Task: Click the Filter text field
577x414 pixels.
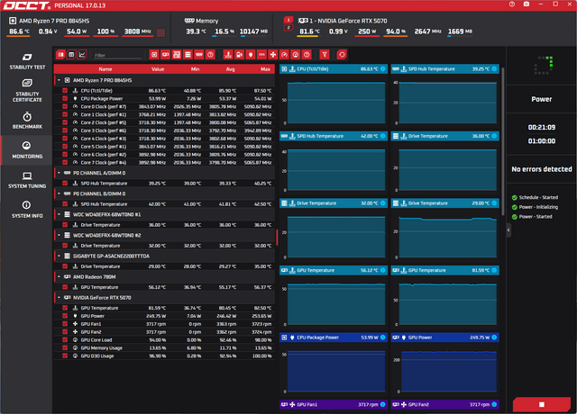Action: click(x=117, y=55)
